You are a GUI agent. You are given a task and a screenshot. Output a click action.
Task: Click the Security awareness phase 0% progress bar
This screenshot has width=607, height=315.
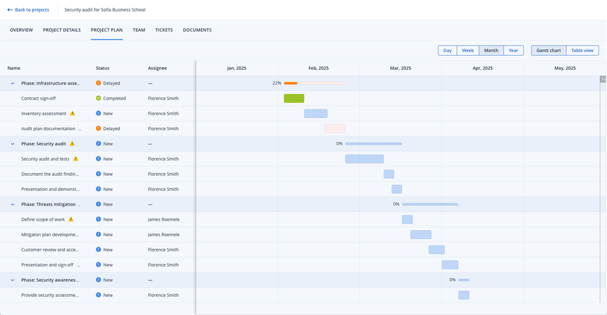point(464,280)
